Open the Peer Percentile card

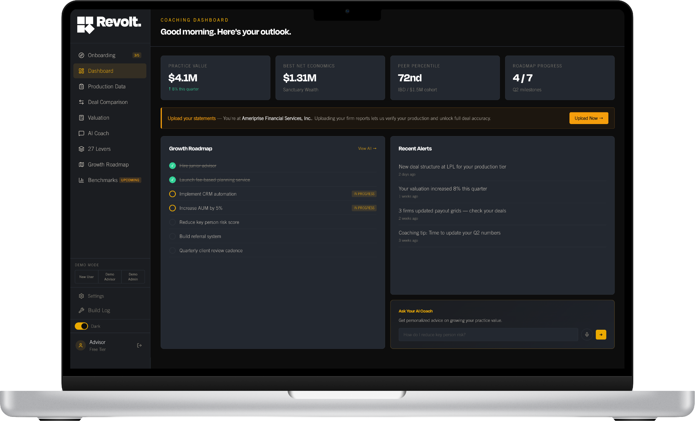coord(445,78)
